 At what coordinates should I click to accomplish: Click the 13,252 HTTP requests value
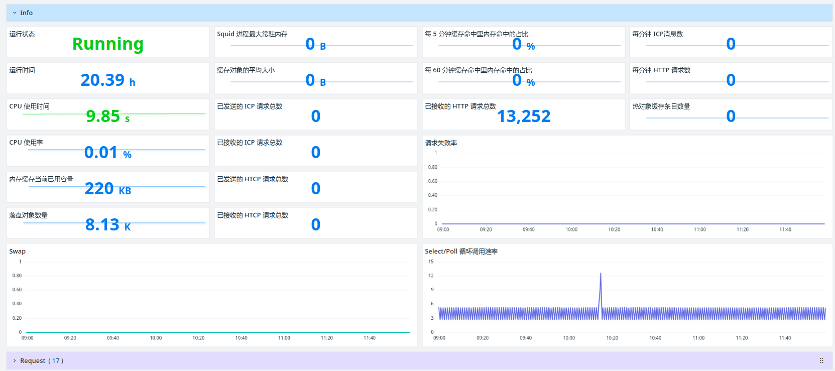(524, 116)
